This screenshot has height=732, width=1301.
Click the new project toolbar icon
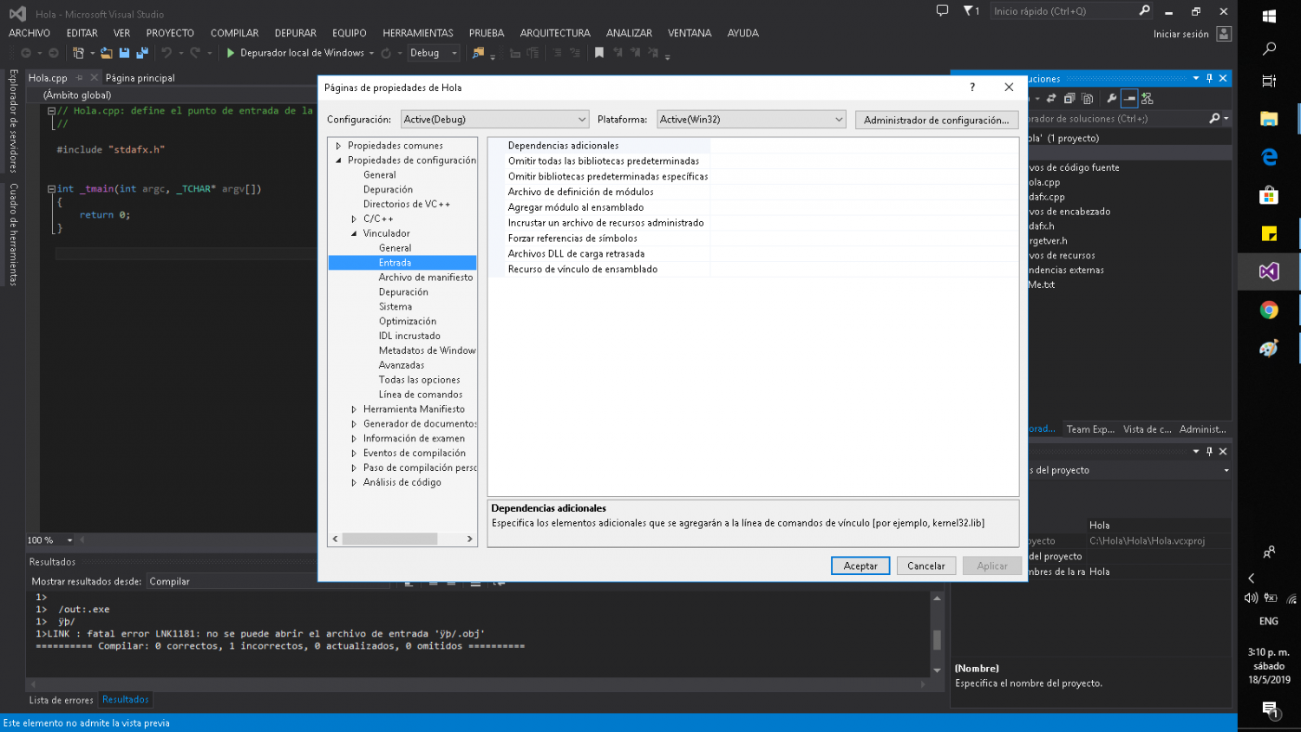pos(78,53)
